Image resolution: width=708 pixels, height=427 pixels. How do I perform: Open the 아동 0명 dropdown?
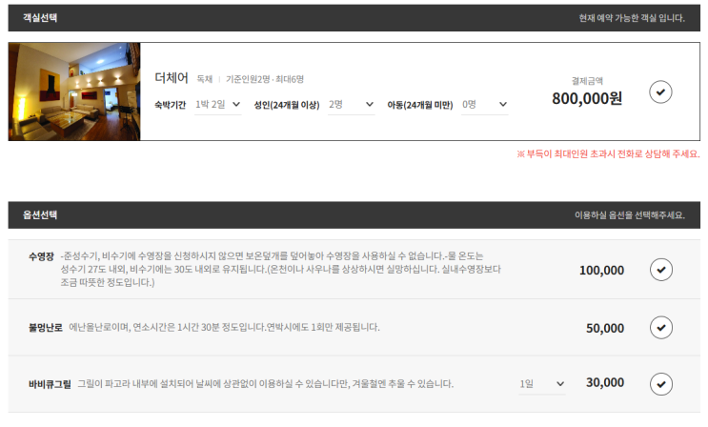pos(484,105)
